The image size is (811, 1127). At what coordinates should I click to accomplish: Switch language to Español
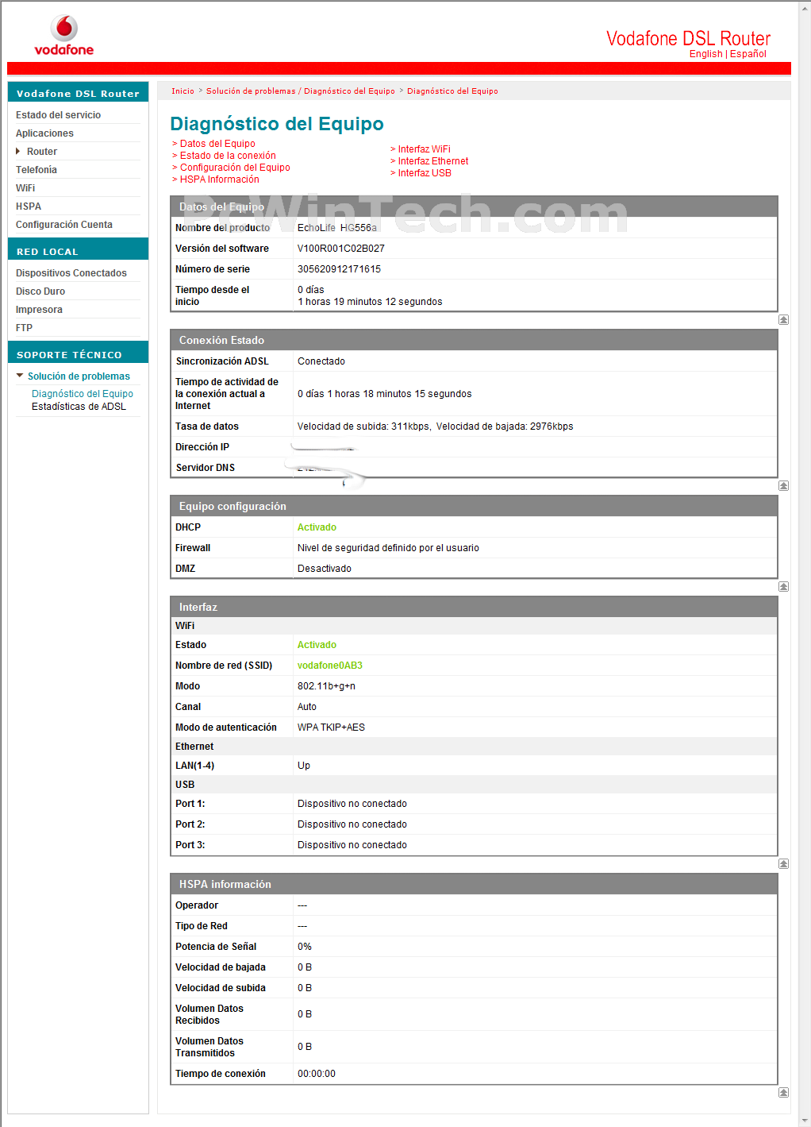748,54
